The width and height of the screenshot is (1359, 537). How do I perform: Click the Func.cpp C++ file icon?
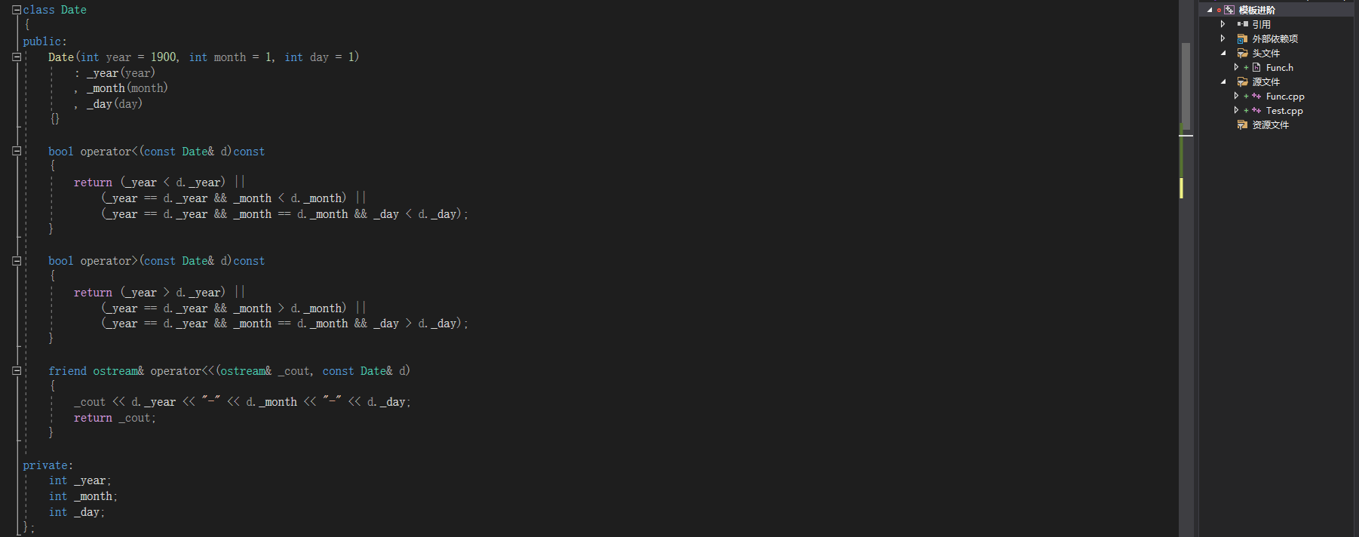click(1256, 97)
